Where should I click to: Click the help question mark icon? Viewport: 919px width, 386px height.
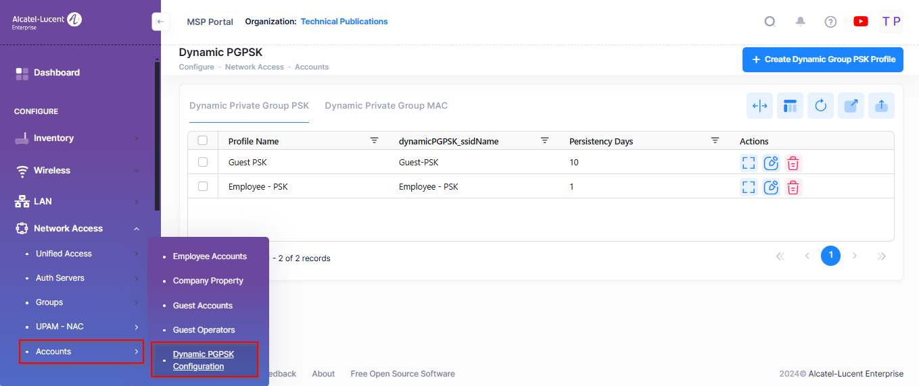[830, 22]
